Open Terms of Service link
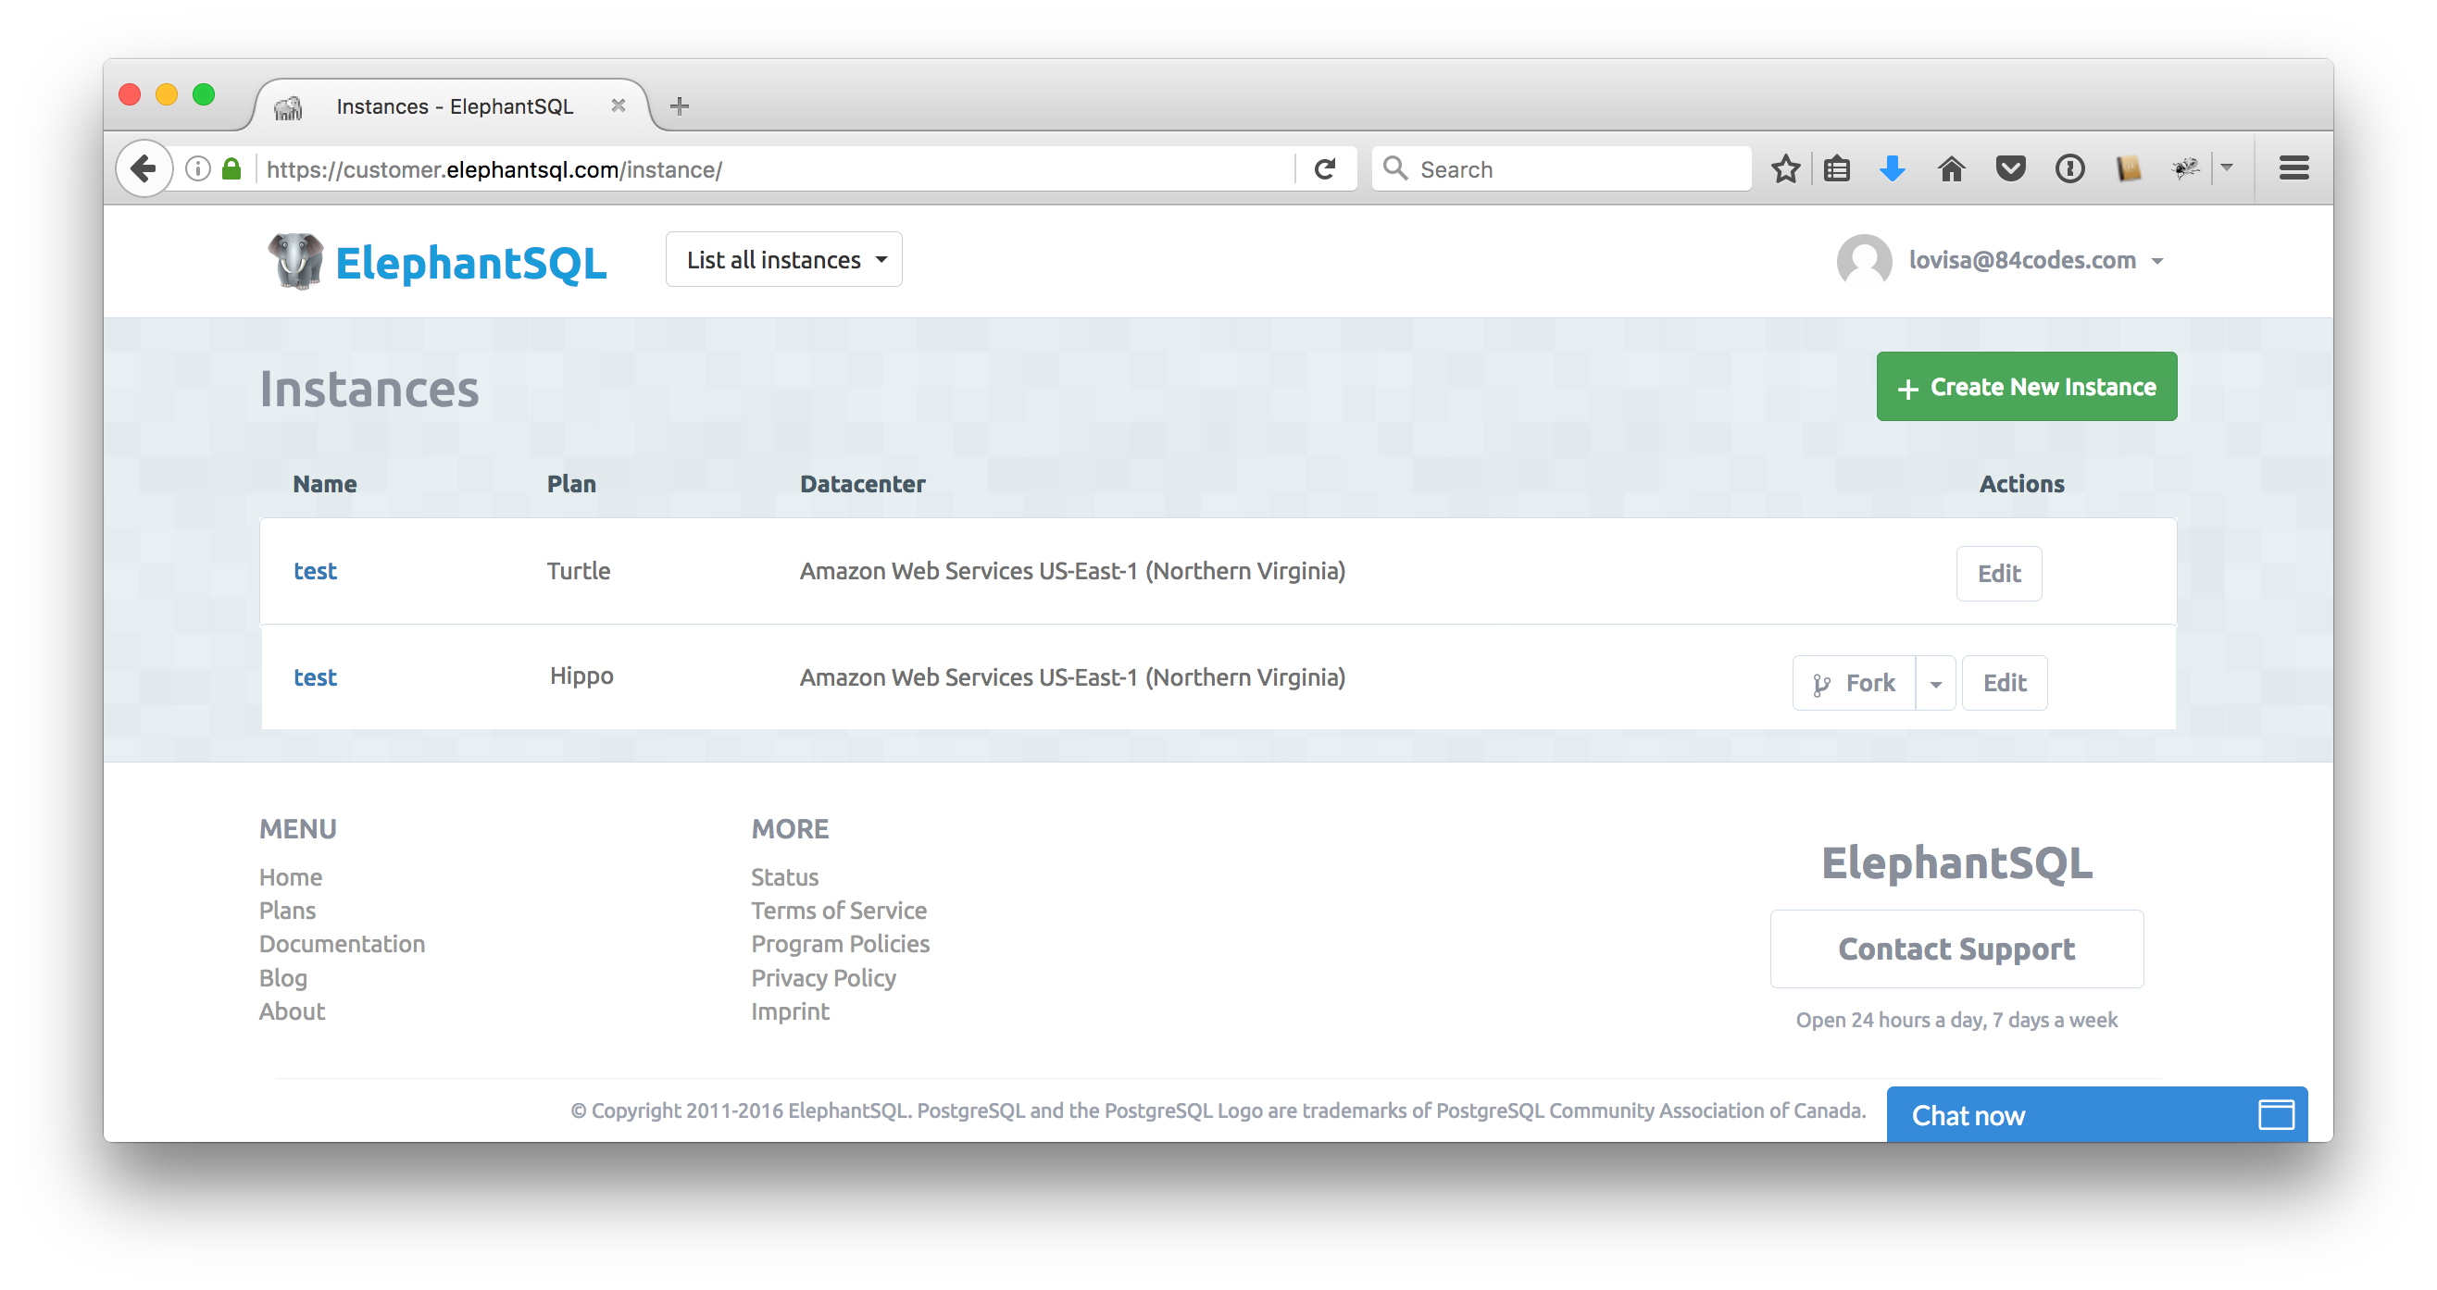Screen dimensions: 2437x1290 838,910
